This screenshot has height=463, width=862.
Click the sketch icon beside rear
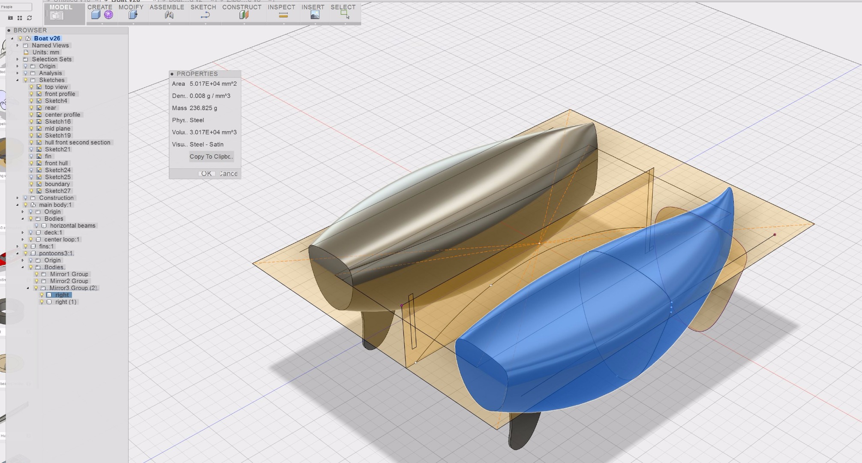tap(39, 108)
